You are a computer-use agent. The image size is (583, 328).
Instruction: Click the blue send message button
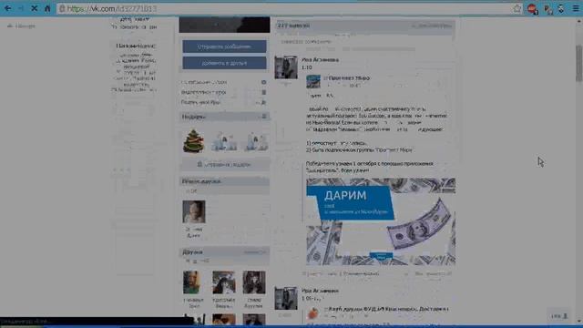(224, 46)
